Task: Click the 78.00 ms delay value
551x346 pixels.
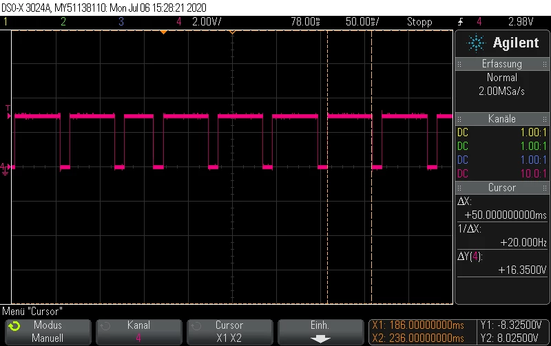Action: coord(305,22)
